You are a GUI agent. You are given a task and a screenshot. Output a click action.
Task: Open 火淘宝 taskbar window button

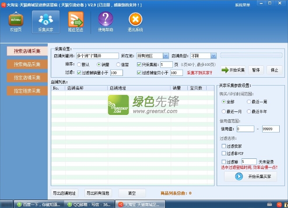click(x=140, y=204)
